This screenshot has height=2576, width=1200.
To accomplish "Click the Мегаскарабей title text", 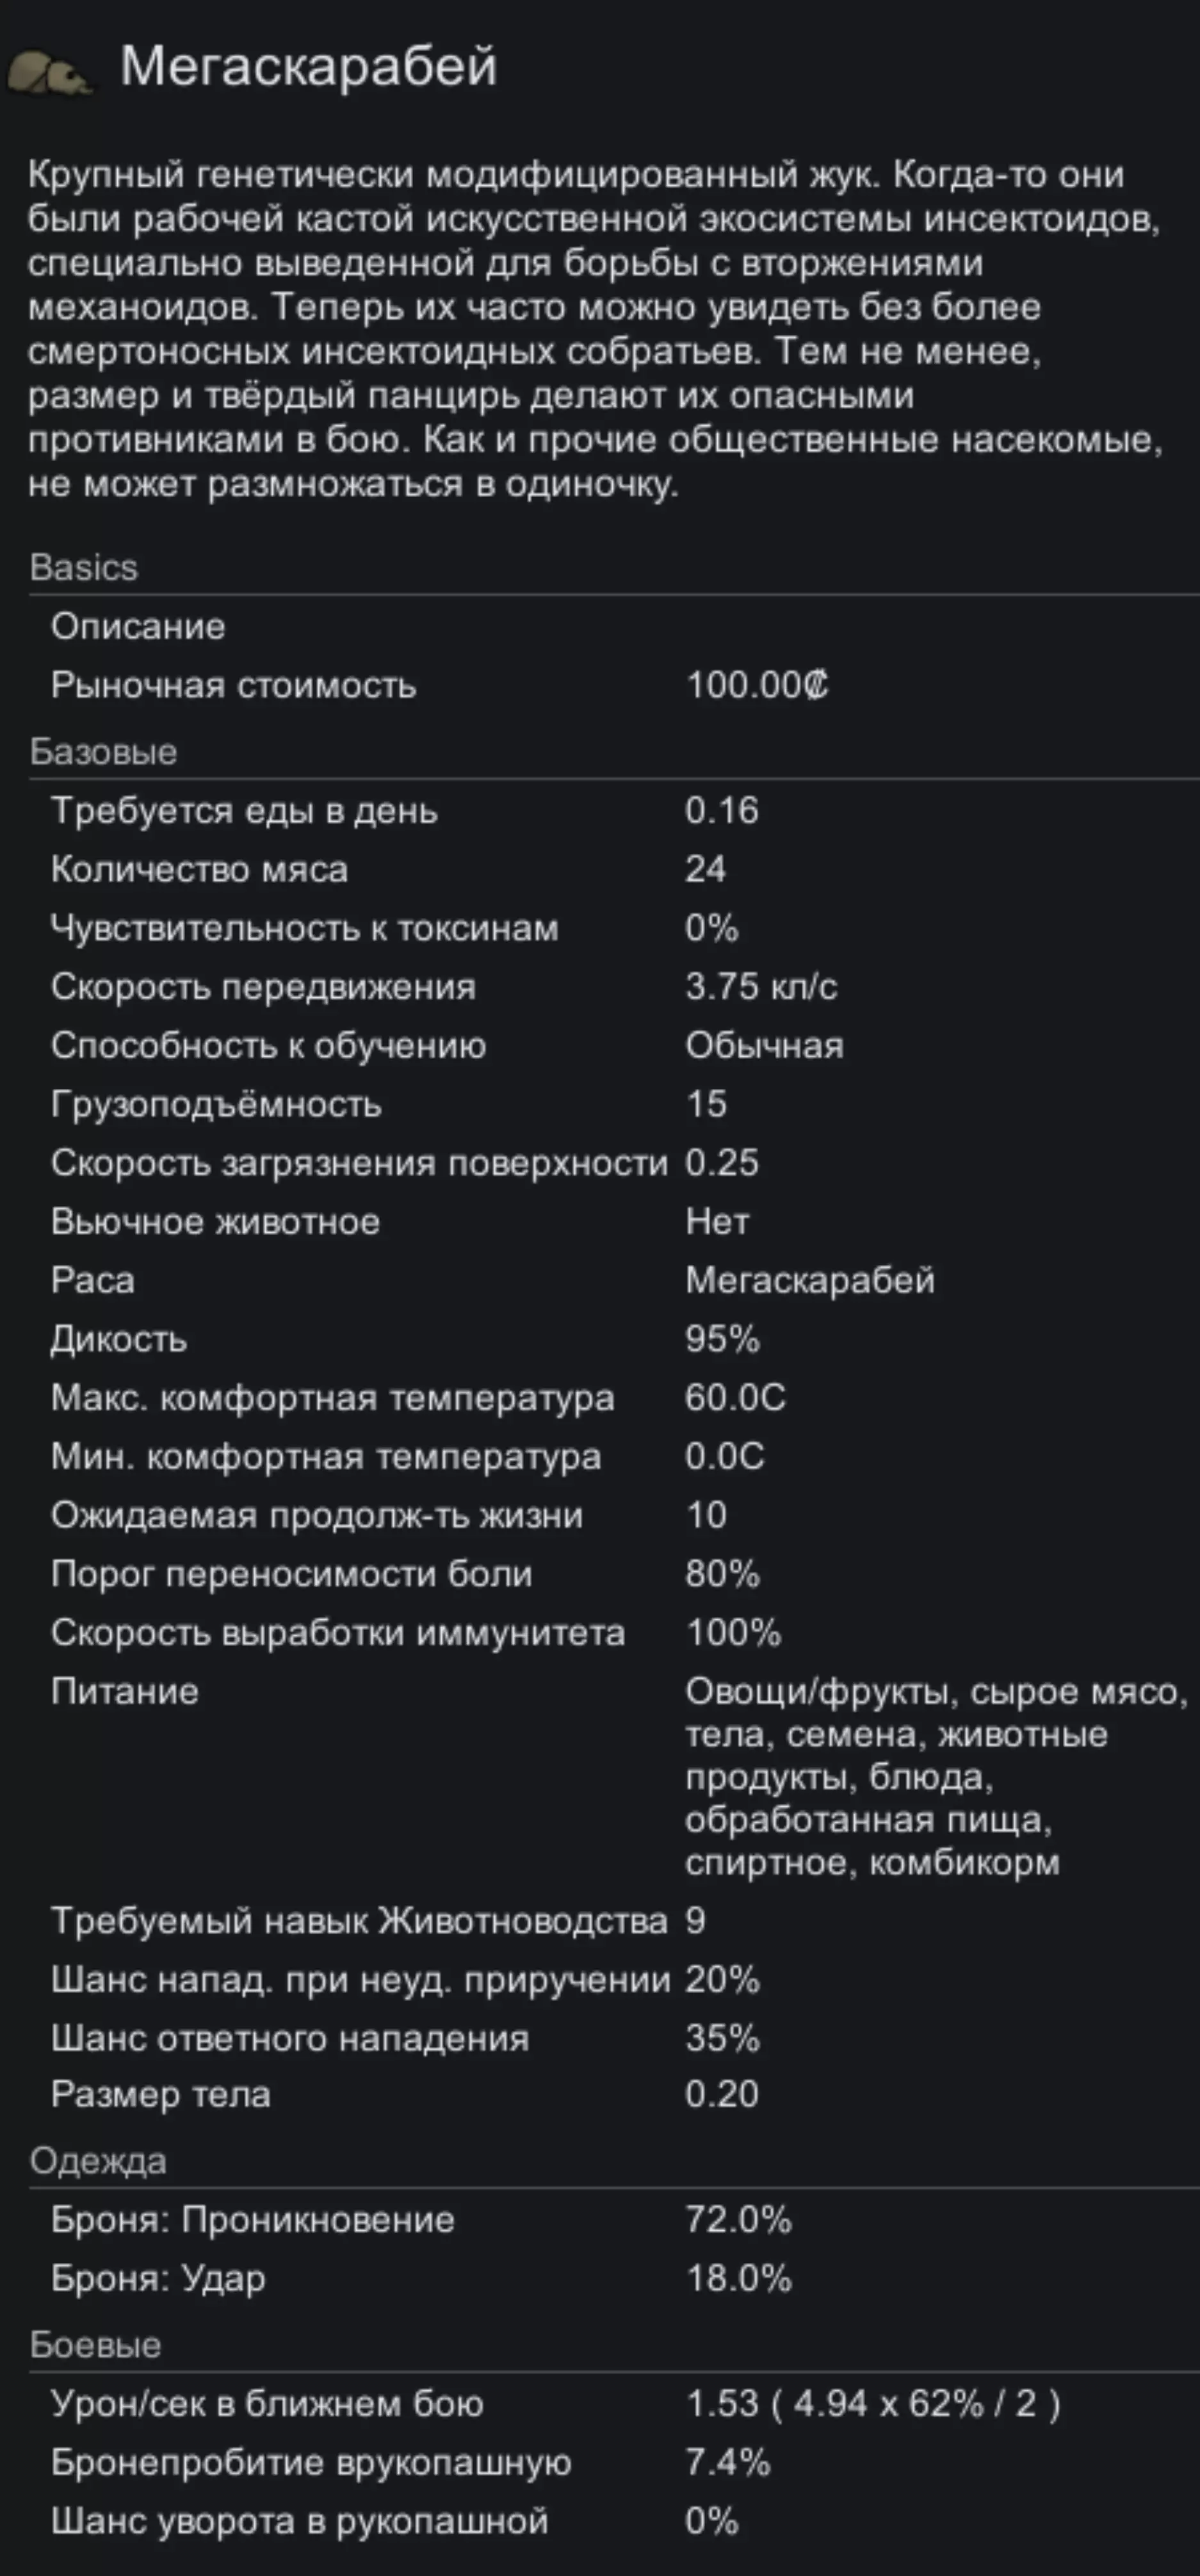I will pos(308,66).
